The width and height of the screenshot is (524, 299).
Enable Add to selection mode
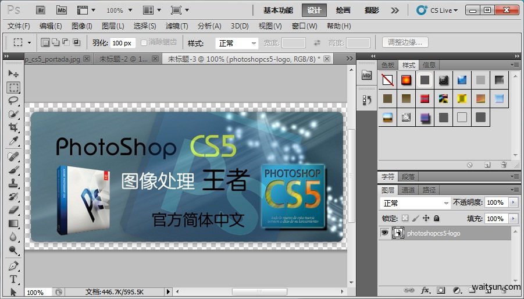55,42
